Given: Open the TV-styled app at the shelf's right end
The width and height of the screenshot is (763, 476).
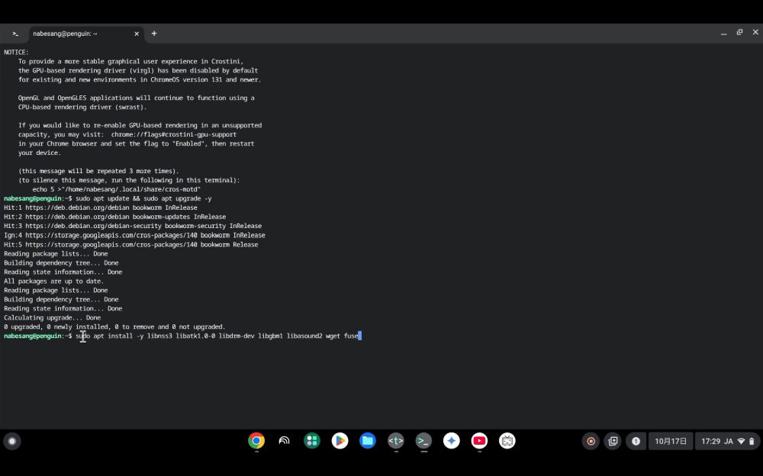Looking at the screenshot, I should point(507,441).
